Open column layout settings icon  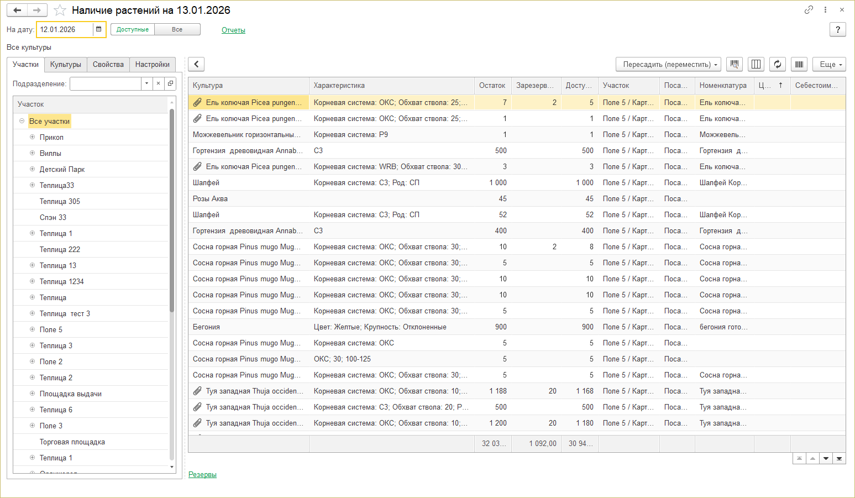point(756,64)
